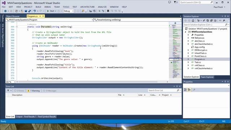Open the DEBUG menu
This screenshot has width=231, height=130.
(48, 7)
